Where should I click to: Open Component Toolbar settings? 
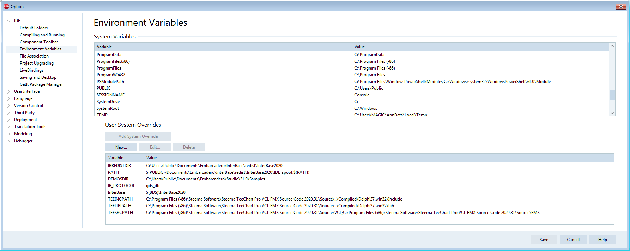[39, 42]
